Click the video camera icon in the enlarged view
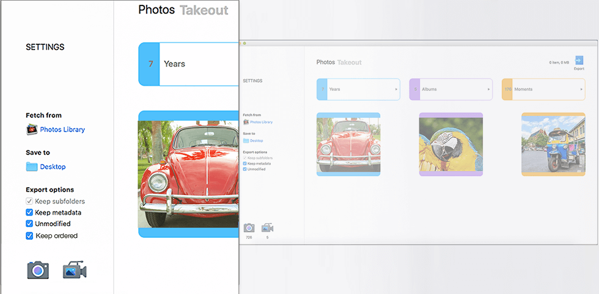 [75, 270]
